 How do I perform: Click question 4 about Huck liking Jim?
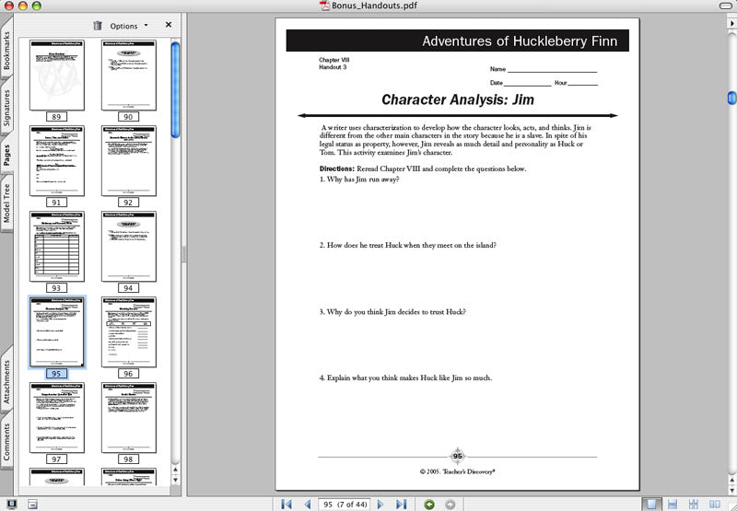click(x=406, y=377)
